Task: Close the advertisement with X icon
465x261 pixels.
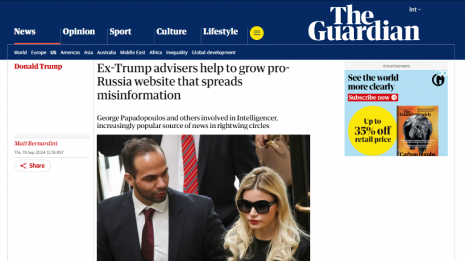Action: [x=445, y=72]
